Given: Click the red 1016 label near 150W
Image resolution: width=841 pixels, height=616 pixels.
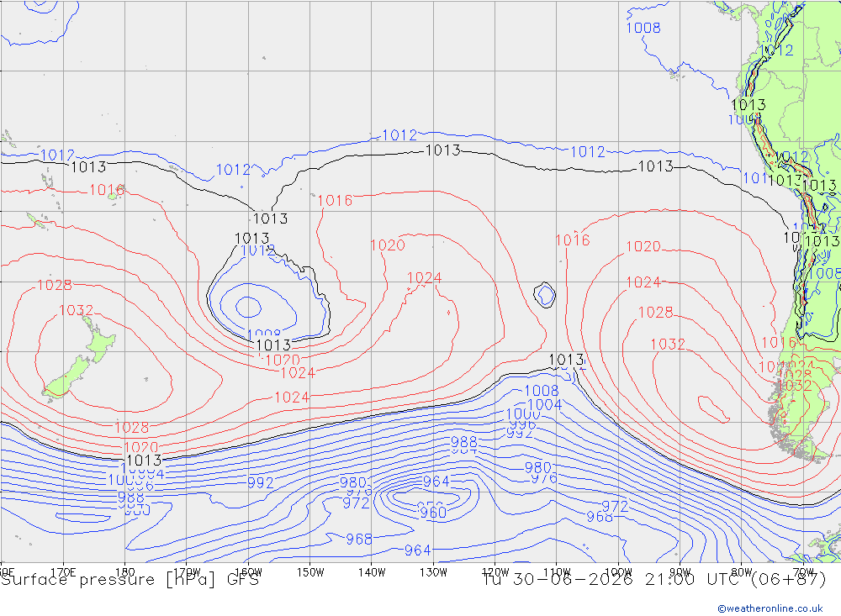Looking at the screenshot, I should pyautogui.click(x=336, y=201).
